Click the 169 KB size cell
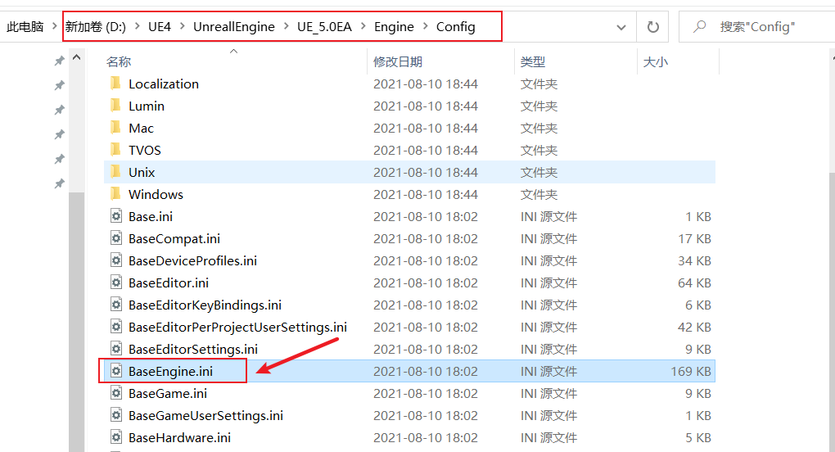The height and width of the screenshot is (452, 835). 690,371
